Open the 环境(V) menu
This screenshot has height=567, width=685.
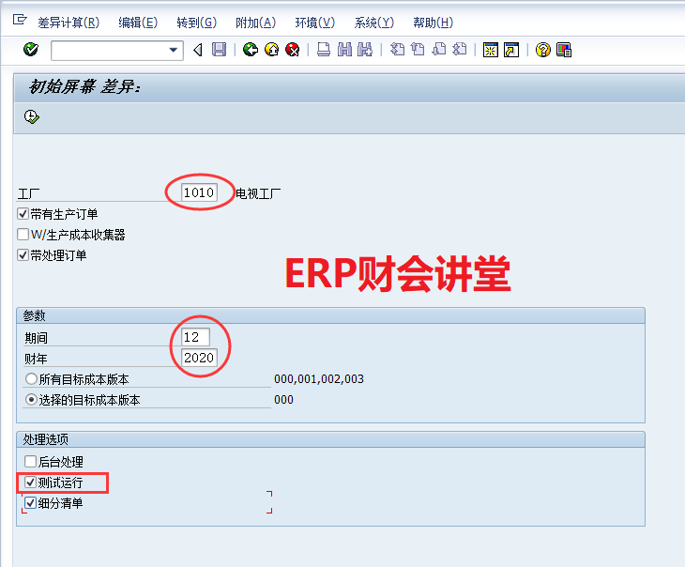(314, 23)
